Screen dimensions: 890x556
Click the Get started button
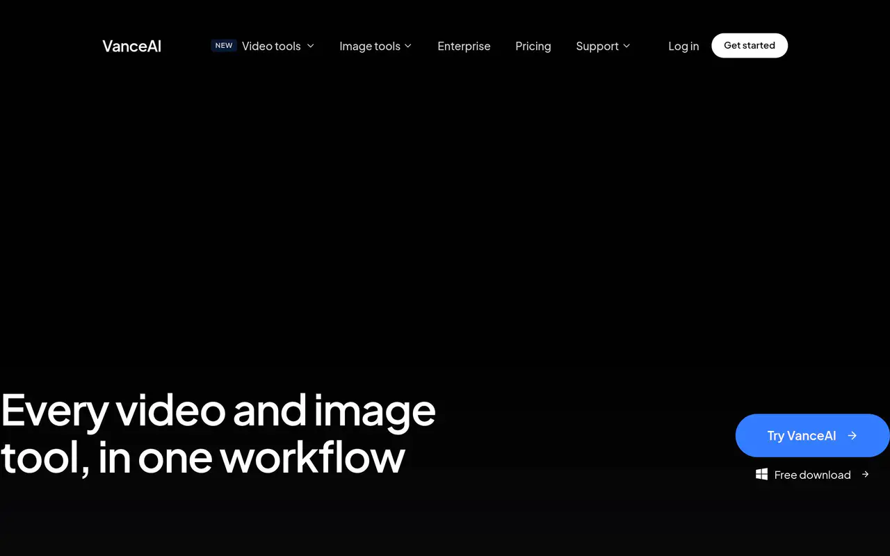[750, 45]
